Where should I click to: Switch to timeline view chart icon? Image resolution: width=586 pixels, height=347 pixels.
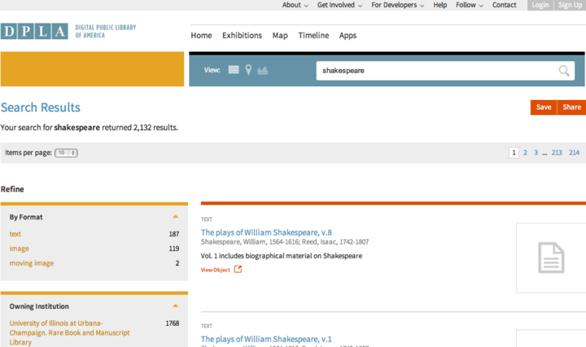pyautogui.click(x=263, y=70)
